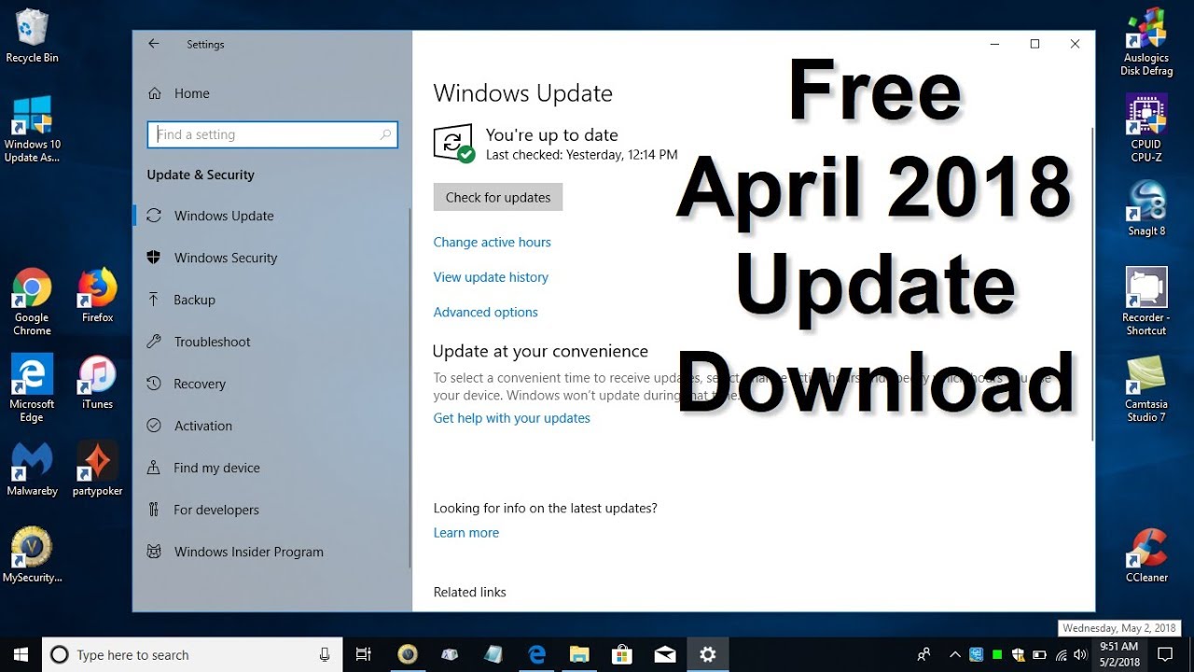Click the 'Windows Update' page title
Screen dimensions: 1194x672
click(522, 93)
